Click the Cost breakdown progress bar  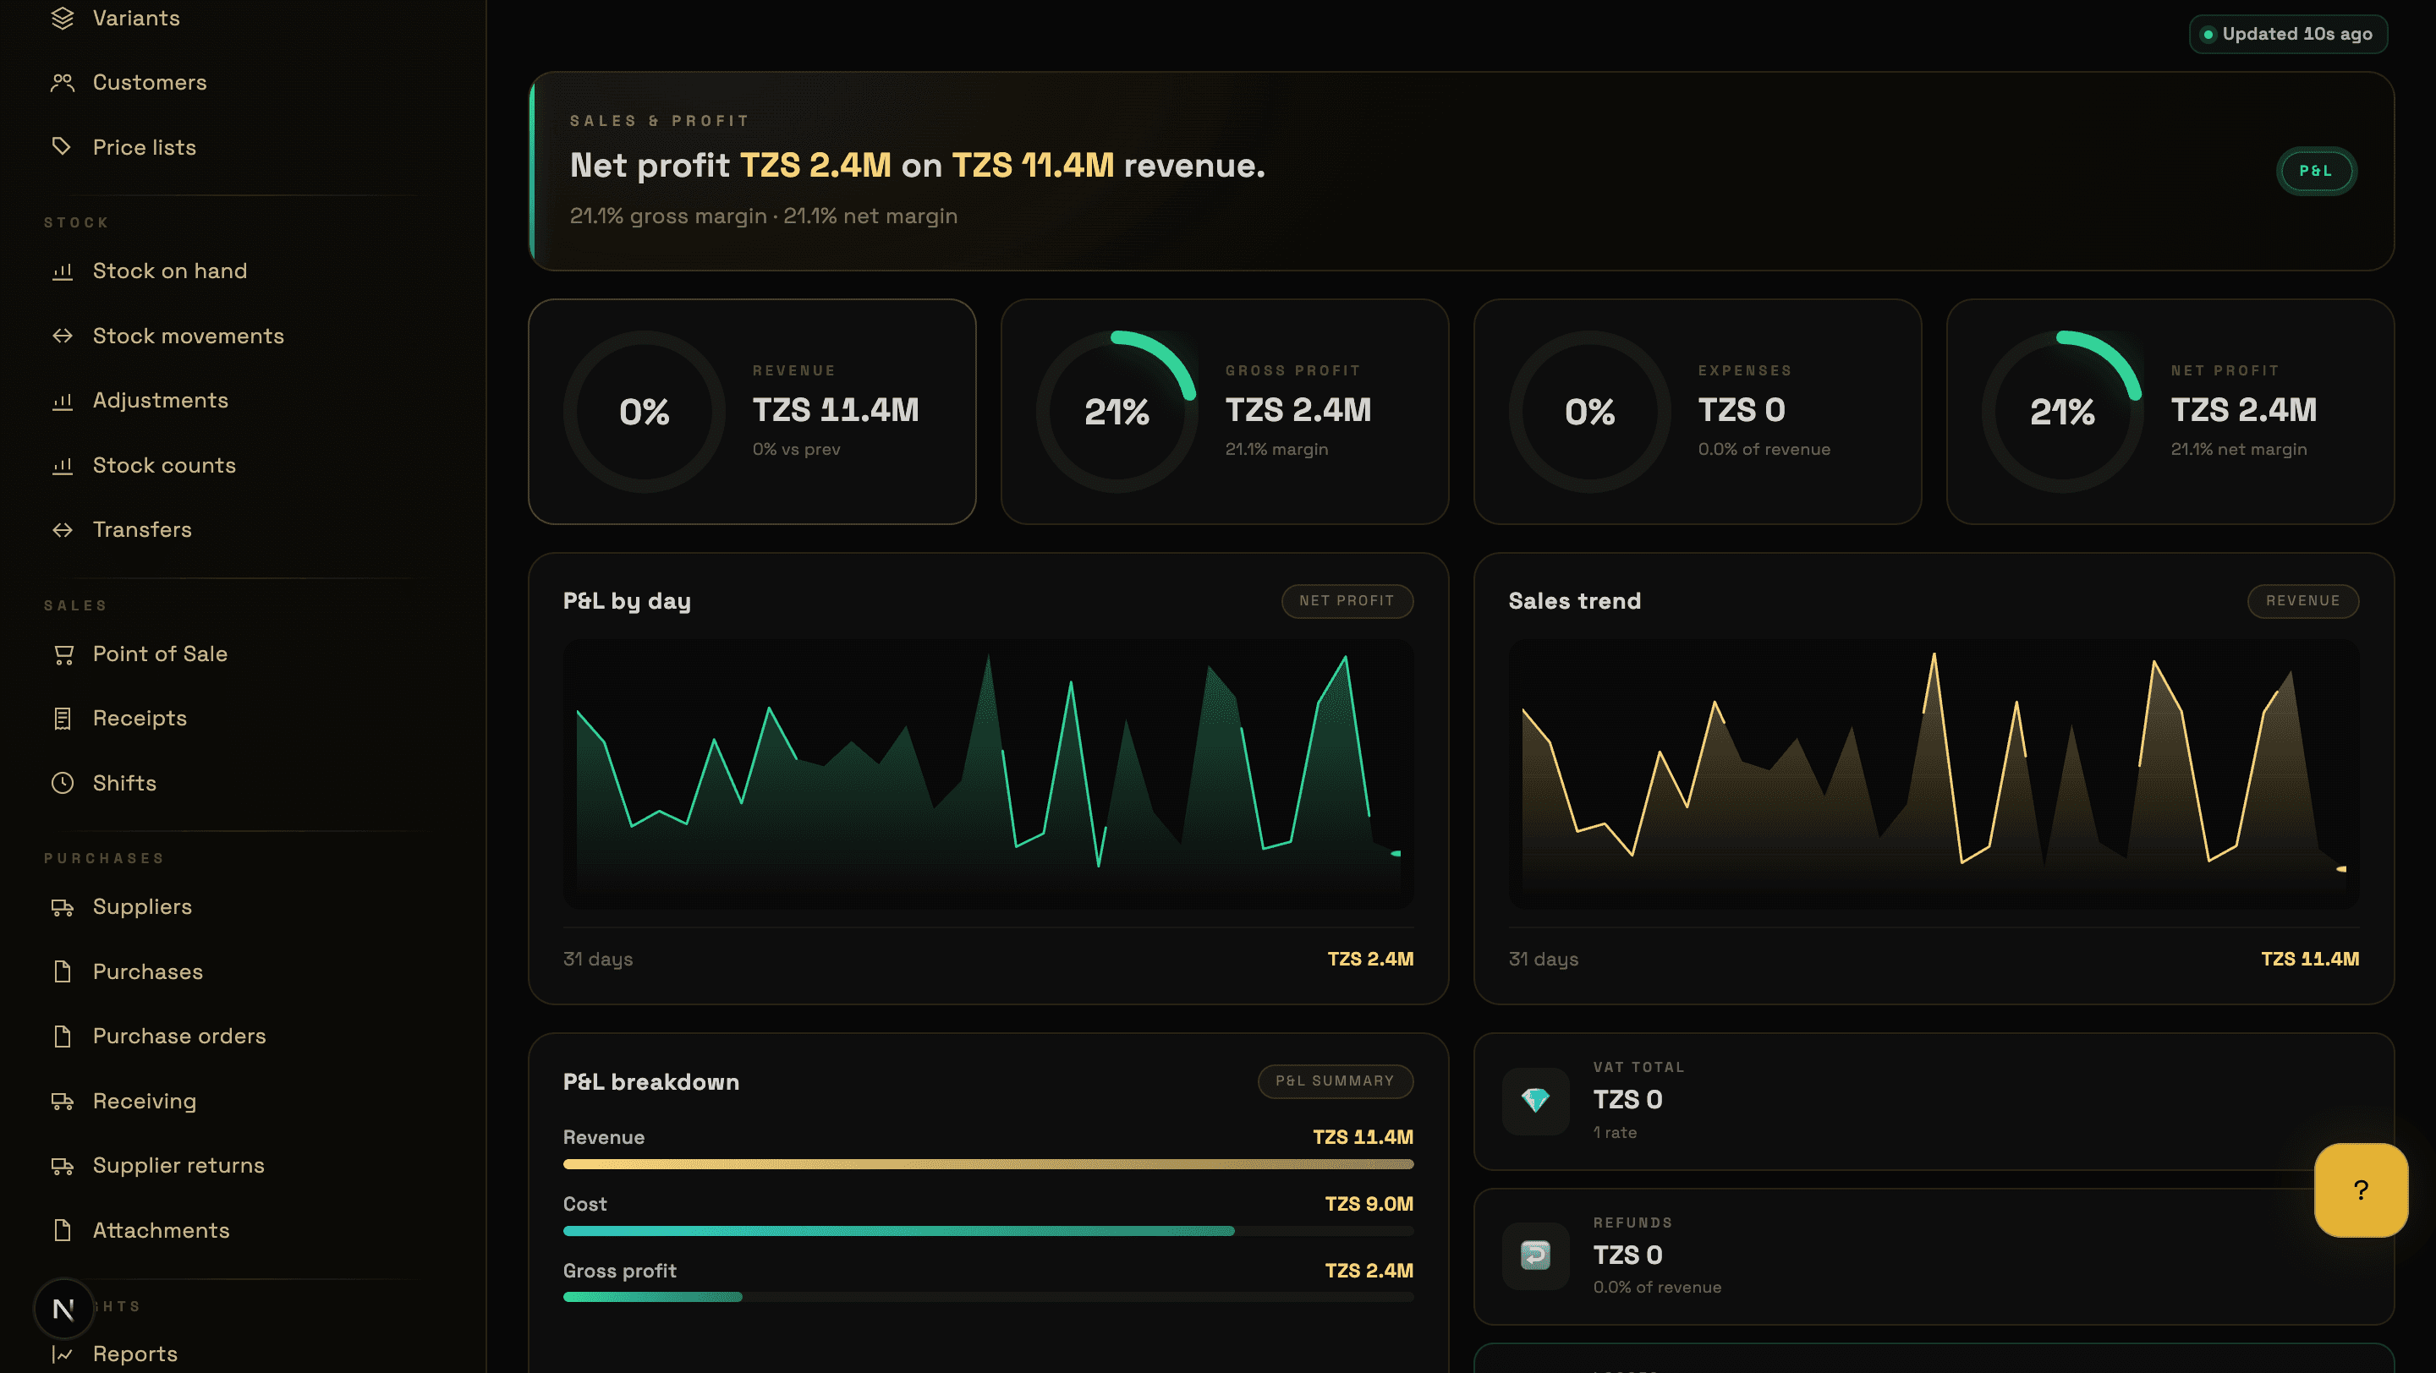coord(988,1231)
